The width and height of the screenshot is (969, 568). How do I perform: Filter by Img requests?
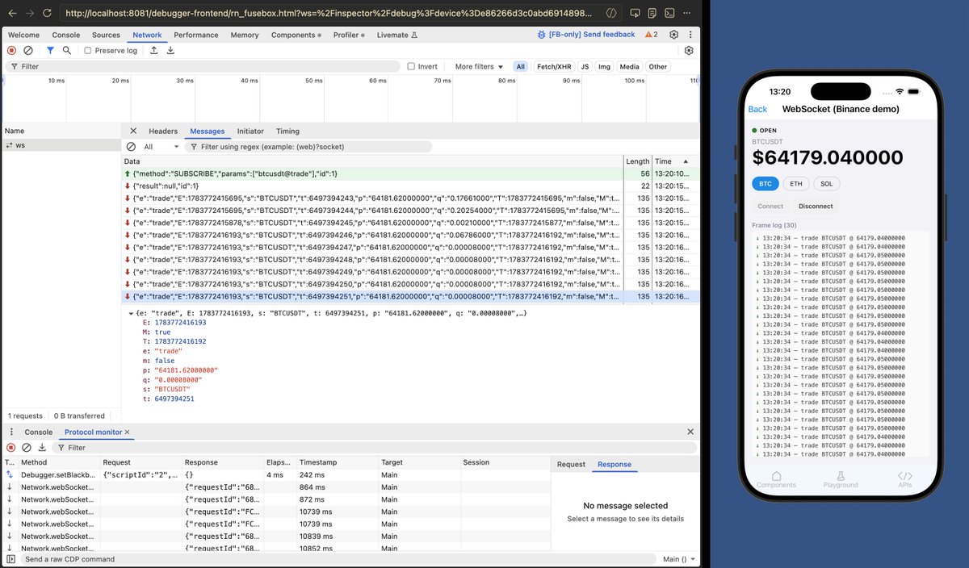coord(604,66)
